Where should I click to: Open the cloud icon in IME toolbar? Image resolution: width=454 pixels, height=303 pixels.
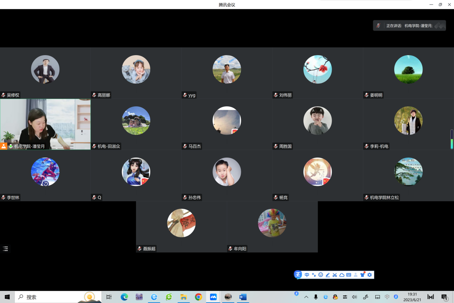[342, 275]
